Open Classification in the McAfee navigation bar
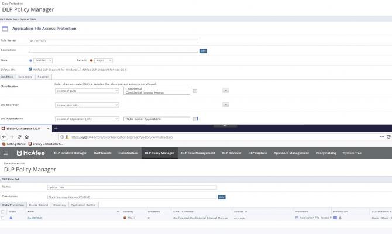This screenshot has height=234, width=392. coord(128,153)
